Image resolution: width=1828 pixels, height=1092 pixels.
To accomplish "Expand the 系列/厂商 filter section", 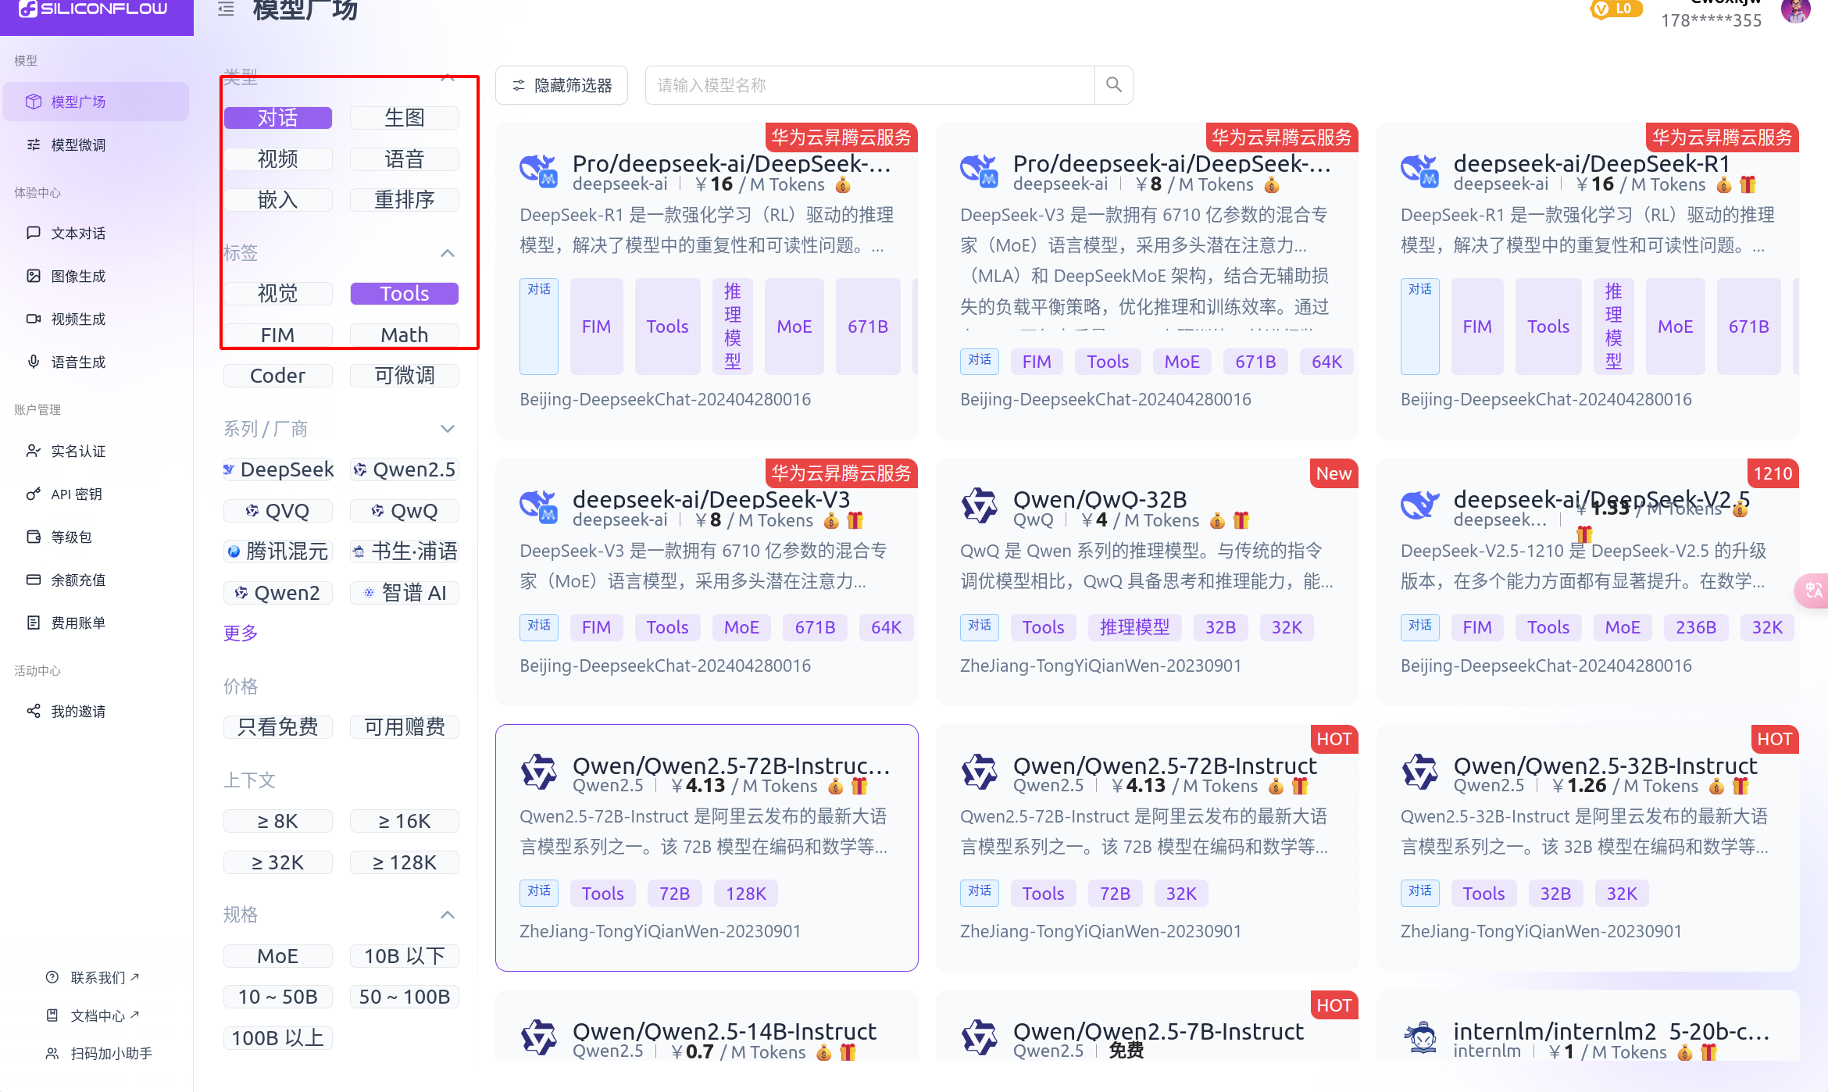I will tap(448, 429).
